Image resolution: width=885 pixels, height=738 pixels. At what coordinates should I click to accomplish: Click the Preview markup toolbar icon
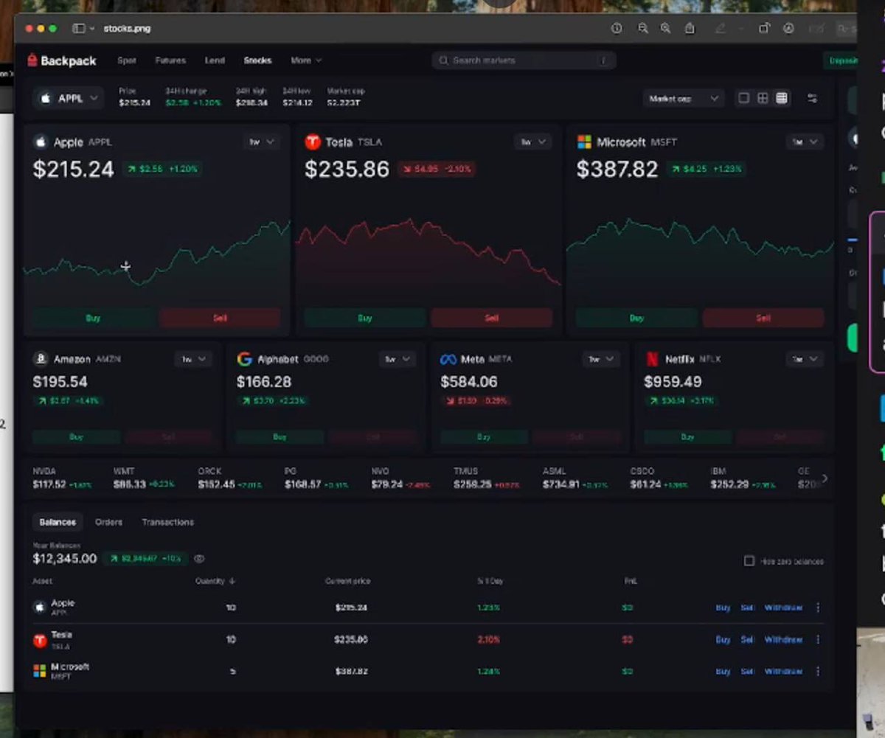click(788, 28)
